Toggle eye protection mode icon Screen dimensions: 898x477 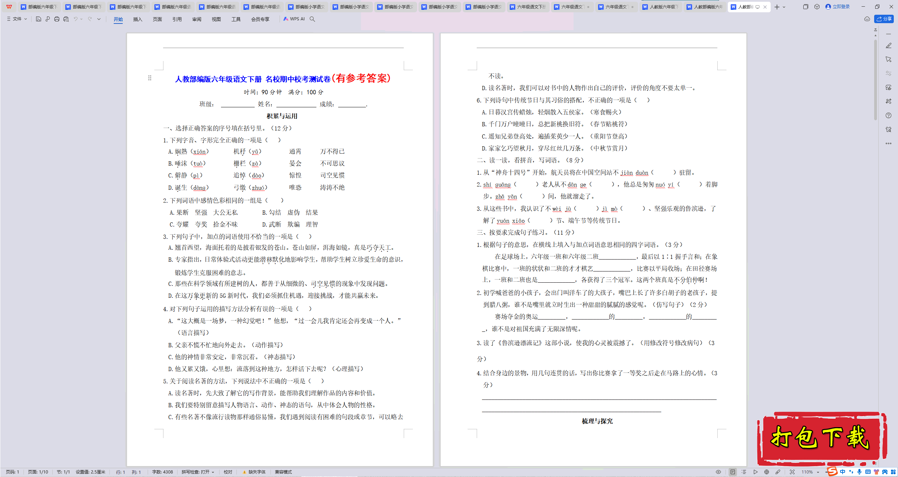pos(718,472)
